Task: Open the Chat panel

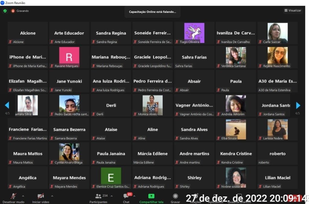Action: pos(126,196)
